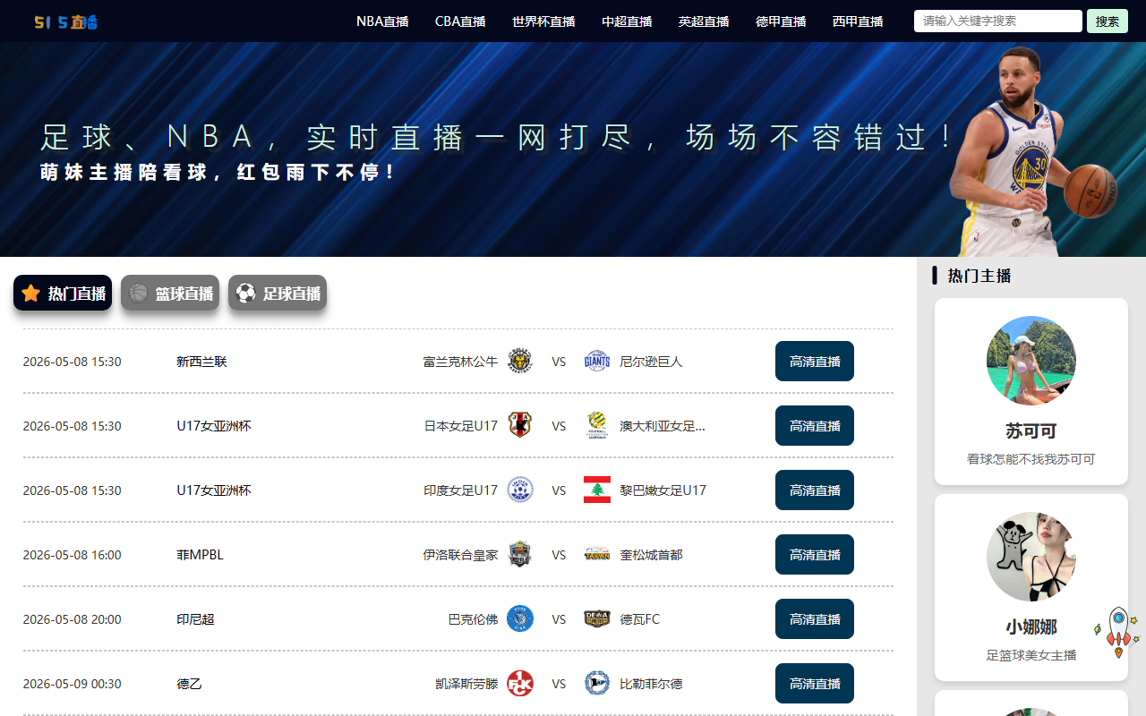The height and width of the screenshot is (716, 1146).
Task: Click the 德乙 league label
Action: click(189, 684)
